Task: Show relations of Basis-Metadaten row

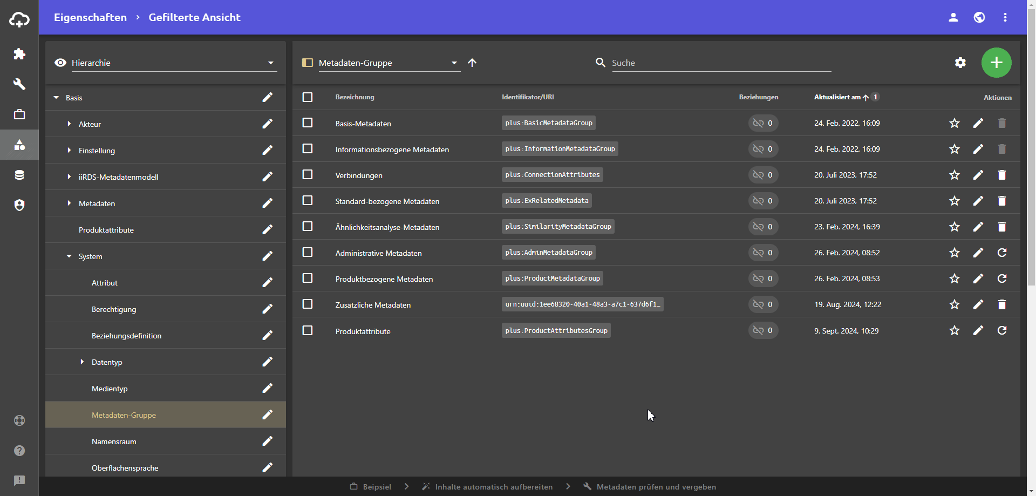Action: (x=763, y=123)
